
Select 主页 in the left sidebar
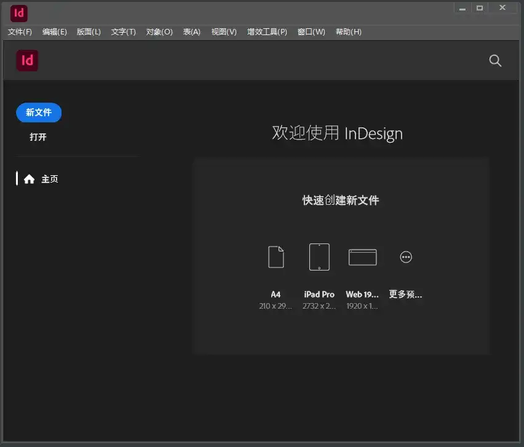50,179
